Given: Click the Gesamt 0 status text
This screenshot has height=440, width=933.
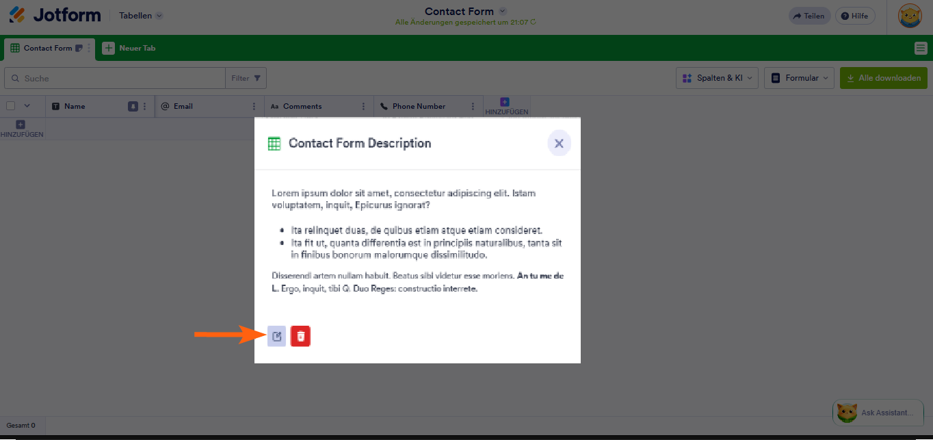Looking at the screenshot, I should (21, 426).
